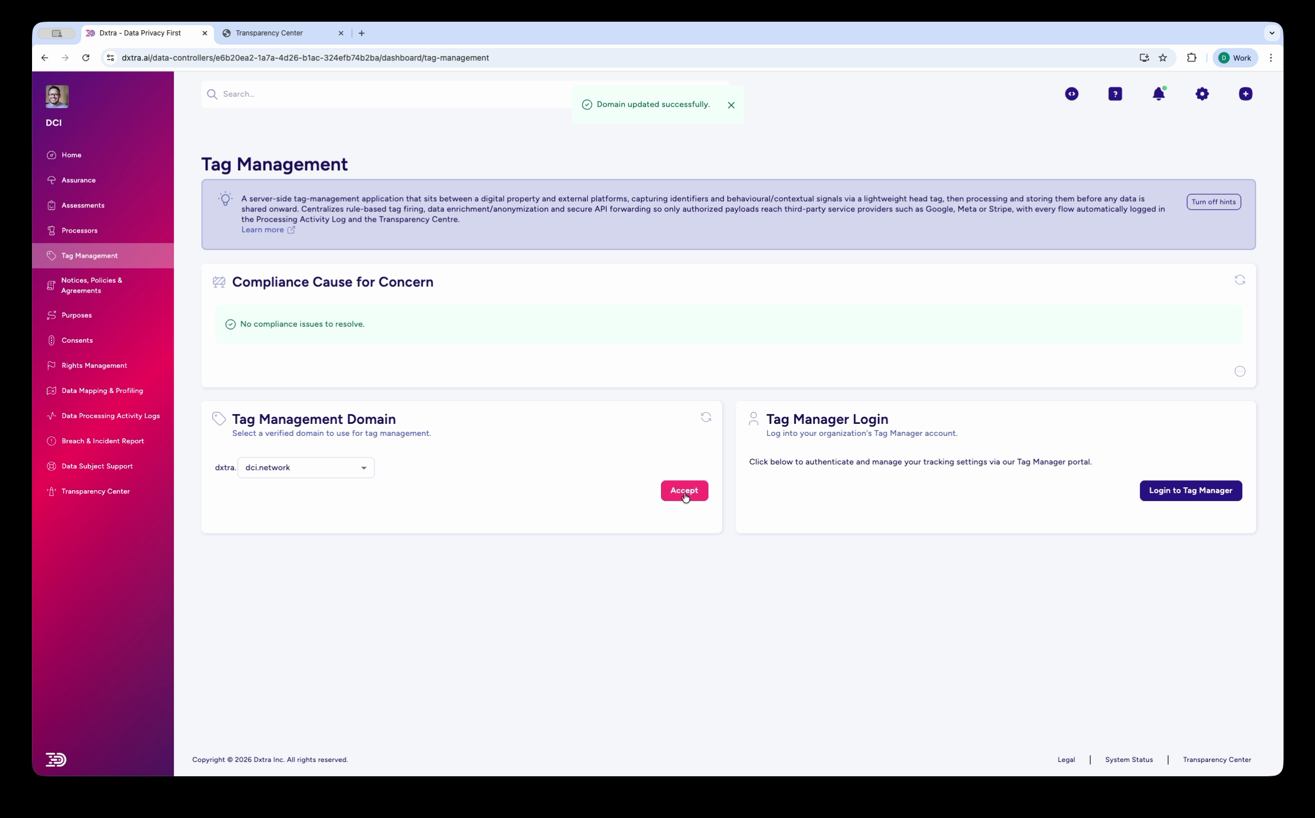Open the ellipsis options on the compliance card
Viewport: 1315px width, 818px height.
point(1240,371)
